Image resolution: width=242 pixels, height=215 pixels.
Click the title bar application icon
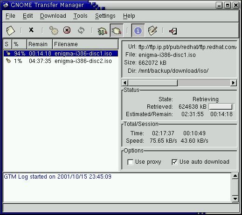(6, 5)
